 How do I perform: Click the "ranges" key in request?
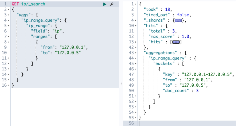(x=40, y=36)
